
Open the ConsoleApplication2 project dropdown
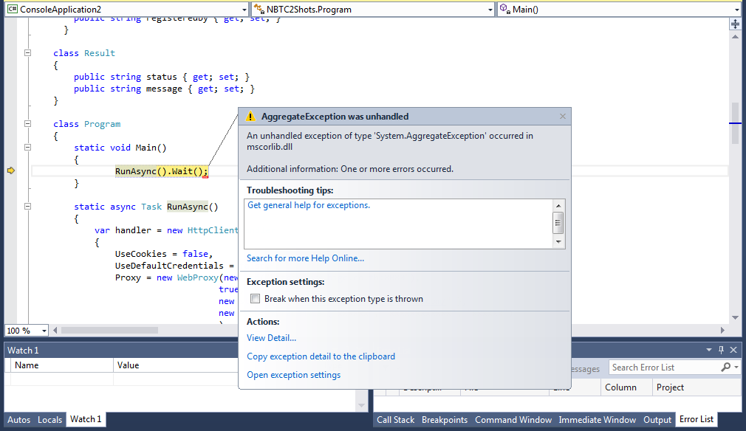[244, 10]
